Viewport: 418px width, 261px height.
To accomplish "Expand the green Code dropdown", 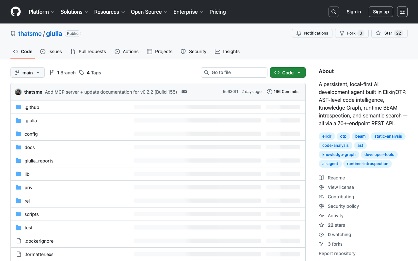I will click(288, 72).
